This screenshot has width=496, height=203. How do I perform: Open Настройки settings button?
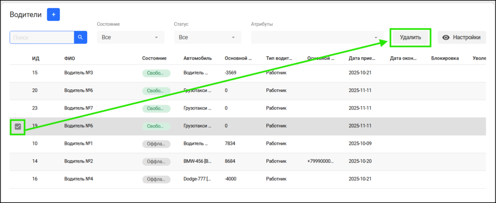tap(462, 37)
